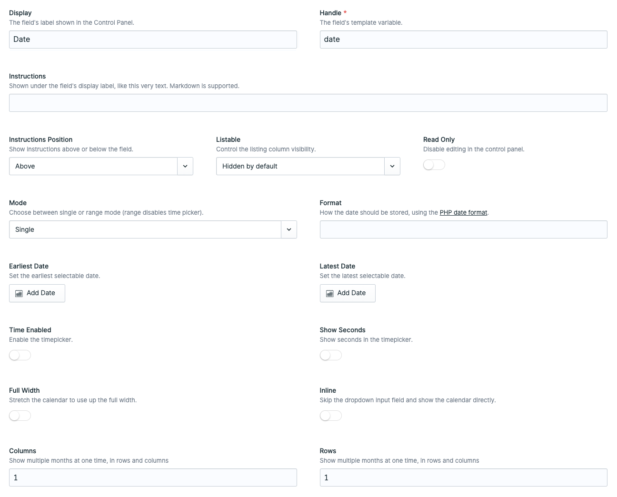Viewport: 617px width, 497px height.
Task: Focus the Display name input field
Action: click(x=153, y=40)
